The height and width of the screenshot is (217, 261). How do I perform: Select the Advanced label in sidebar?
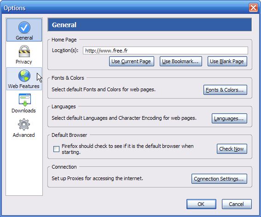coord(24,135)
